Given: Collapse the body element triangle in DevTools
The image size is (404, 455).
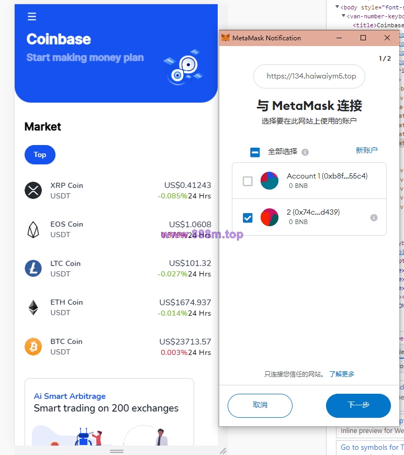Looking at the screenshot, I should click(338, 7).
